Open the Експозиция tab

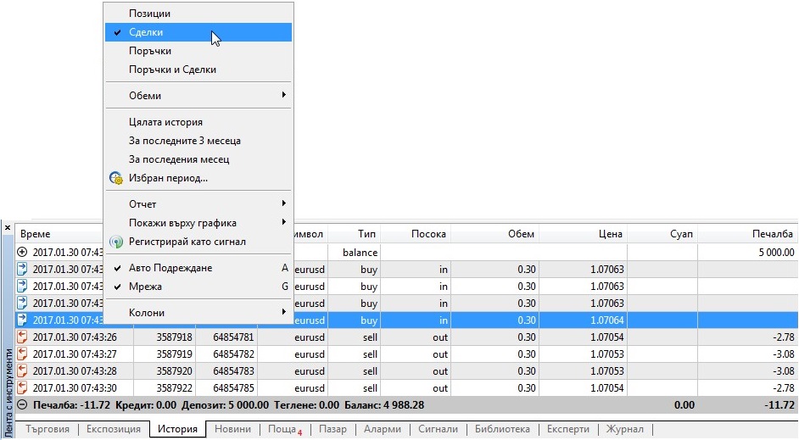tap(113, 429)
